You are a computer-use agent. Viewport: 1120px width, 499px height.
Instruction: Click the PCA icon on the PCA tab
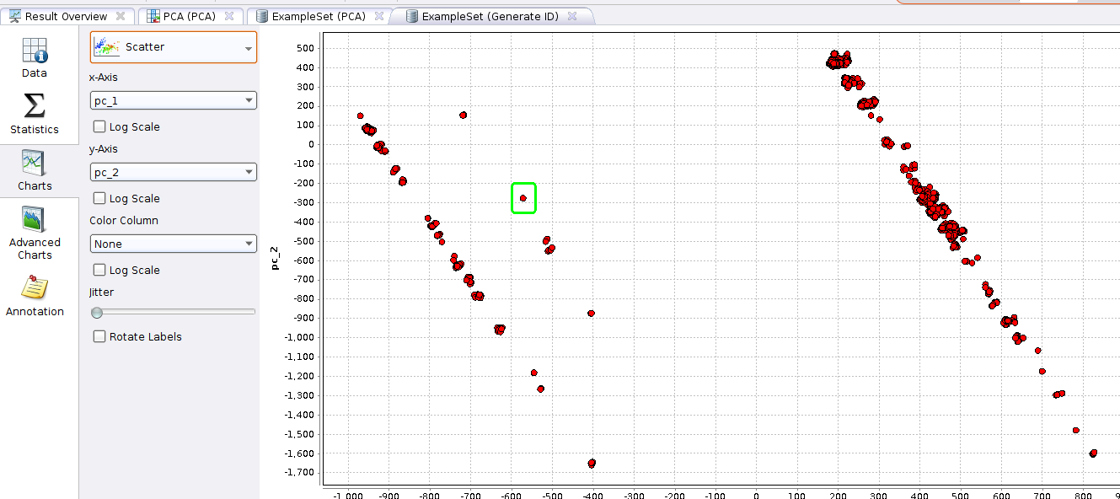(x=154, y=15)
